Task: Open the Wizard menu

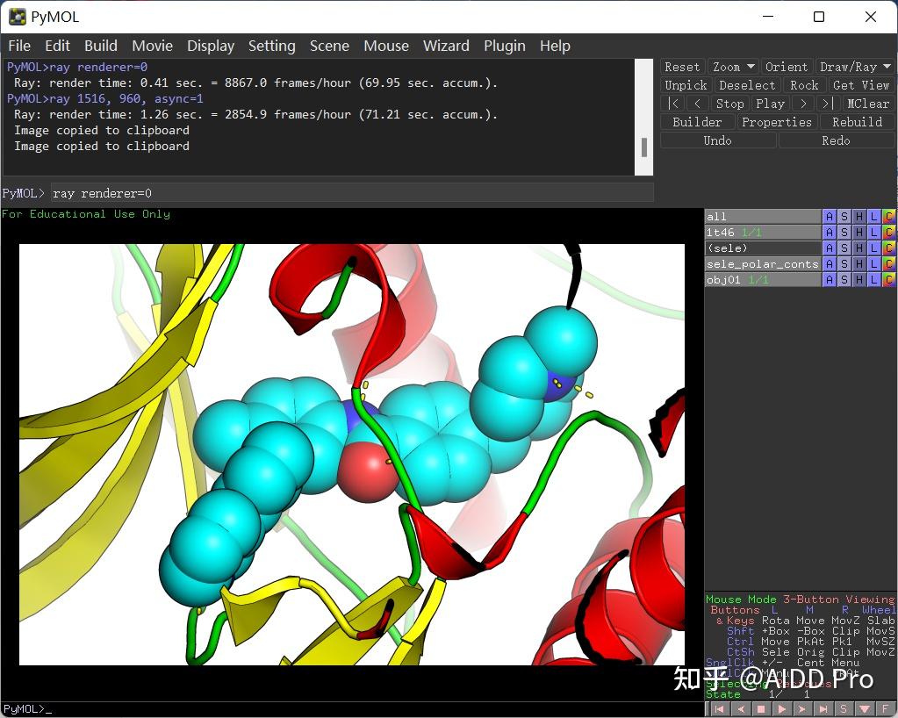Action: click(x=446, y=46)
